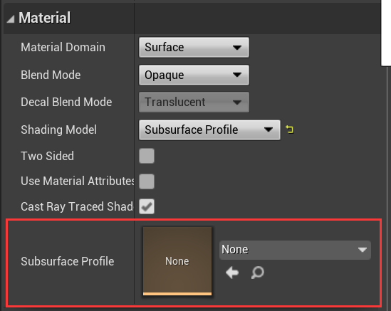Open the Subsurface Profile None asset dropdown

coord(295,250)
